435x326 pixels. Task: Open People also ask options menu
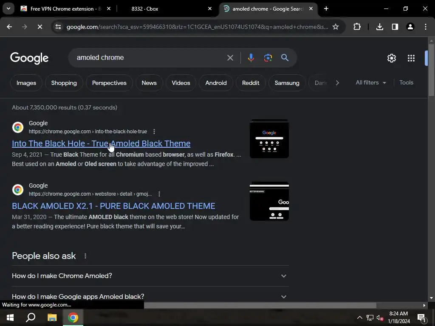[x=85, y=256]
